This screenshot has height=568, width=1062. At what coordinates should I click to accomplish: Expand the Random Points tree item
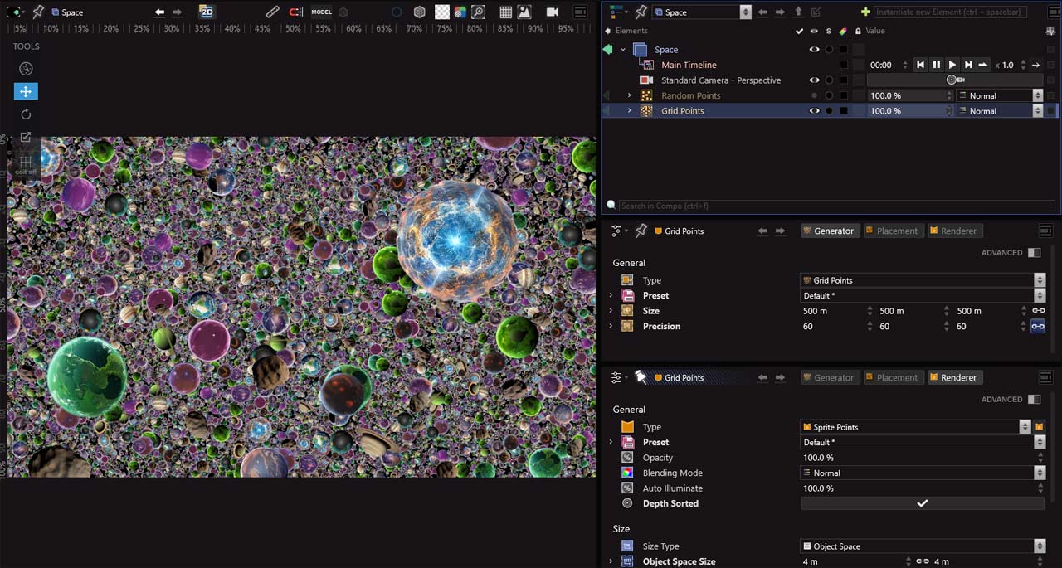coord(629,96)
